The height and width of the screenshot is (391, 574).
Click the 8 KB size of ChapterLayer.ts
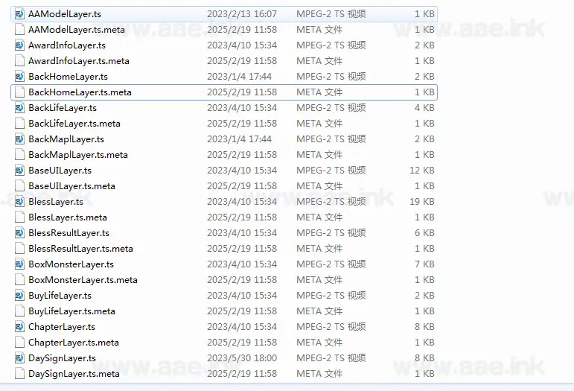coord(424,327)
